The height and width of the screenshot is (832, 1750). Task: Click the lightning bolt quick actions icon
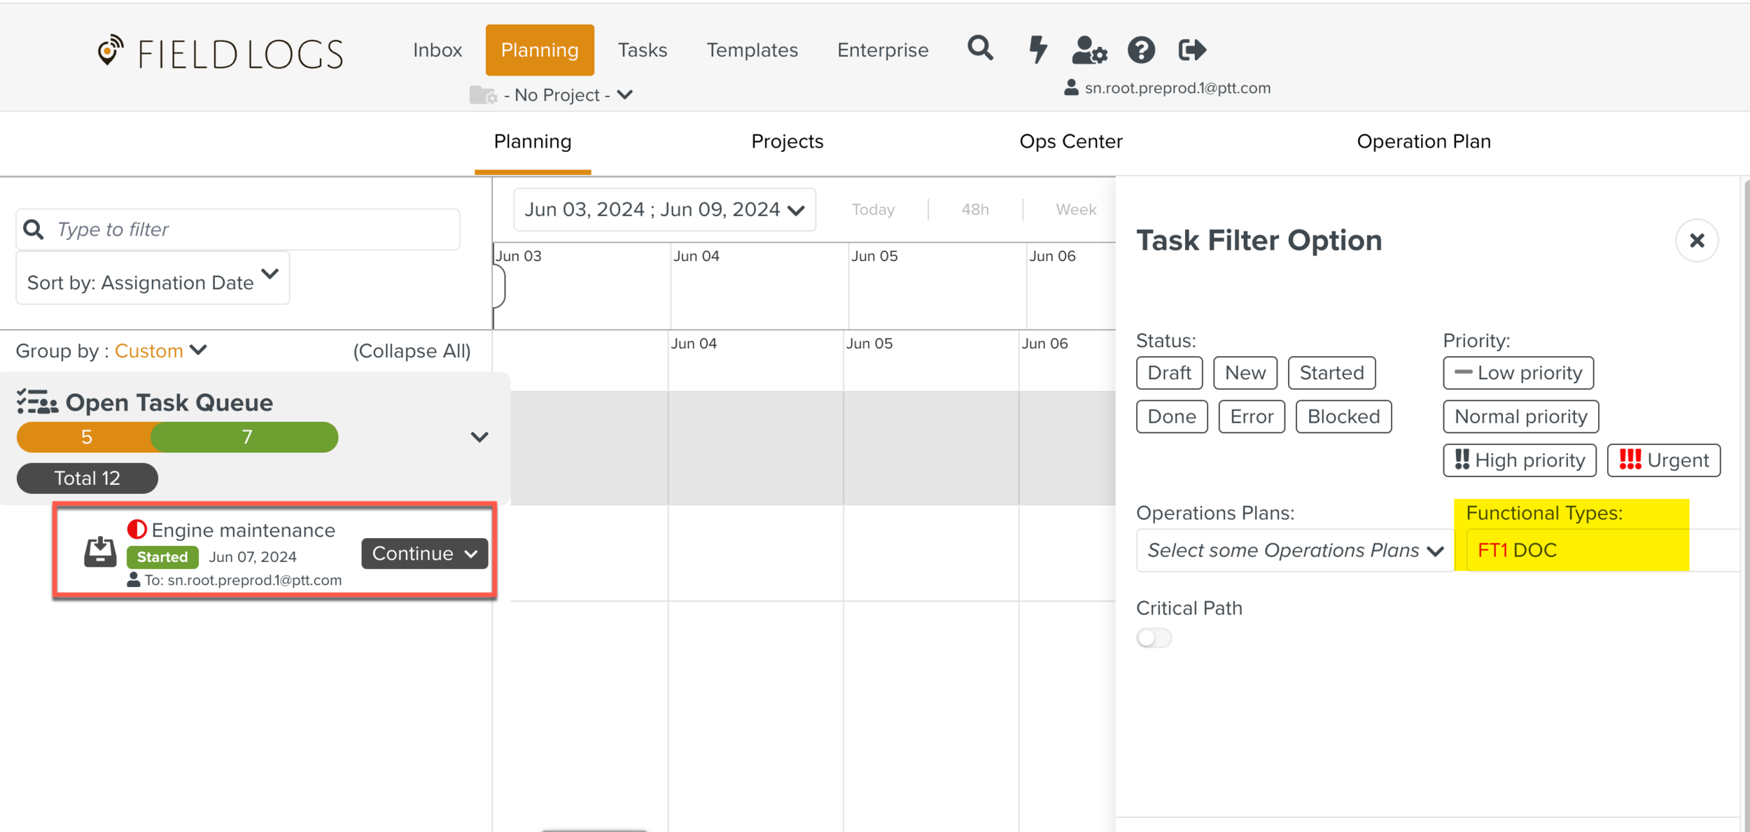1037,50
